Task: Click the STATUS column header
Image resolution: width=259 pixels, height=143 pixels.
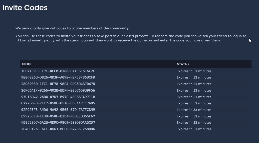Action: click(183, 64)
